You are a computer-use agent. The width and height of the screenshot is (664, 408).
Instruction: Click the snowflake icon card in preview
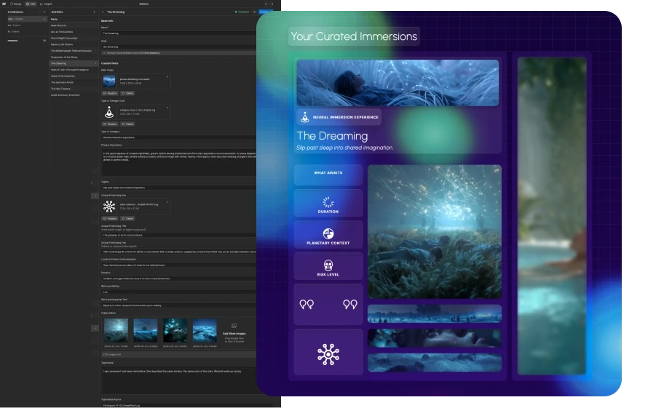[x=328, y=353]
